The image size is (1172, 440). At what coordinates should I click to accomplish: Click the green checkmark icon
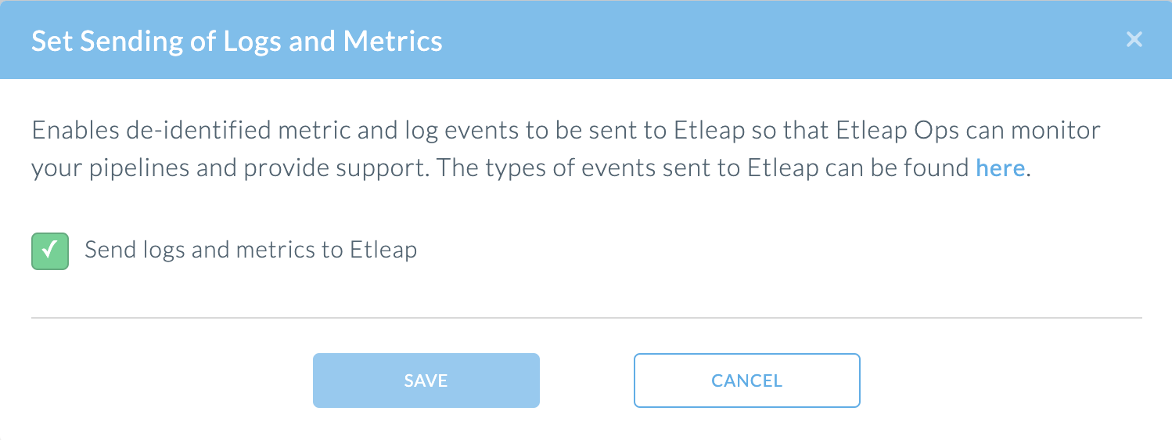pos(50,251)
